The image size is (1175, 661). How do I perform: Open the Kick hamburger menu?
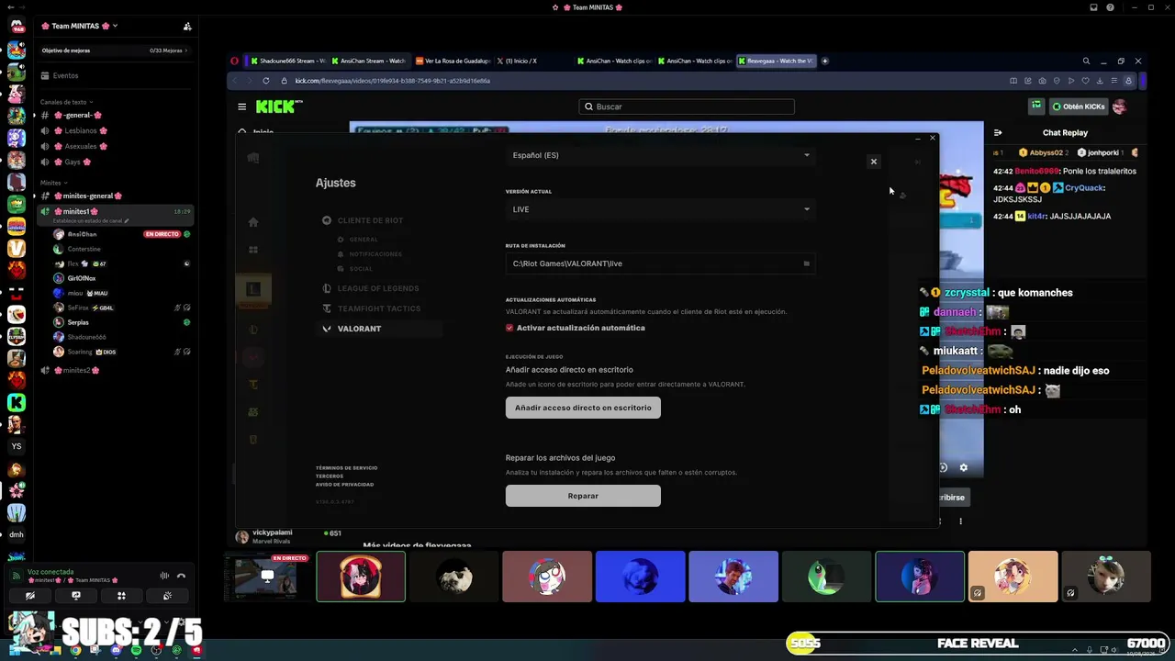[x=241, y=106]
